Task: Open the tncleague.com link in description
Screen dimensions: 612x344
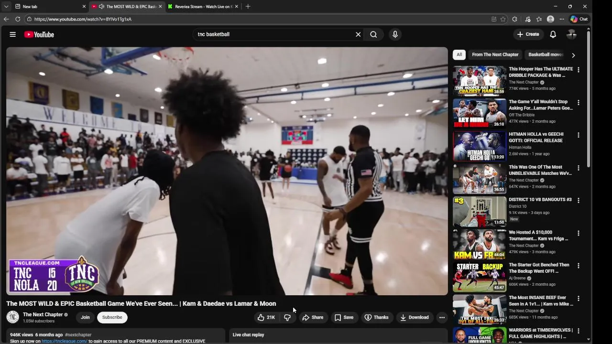Action: point(64,341)
